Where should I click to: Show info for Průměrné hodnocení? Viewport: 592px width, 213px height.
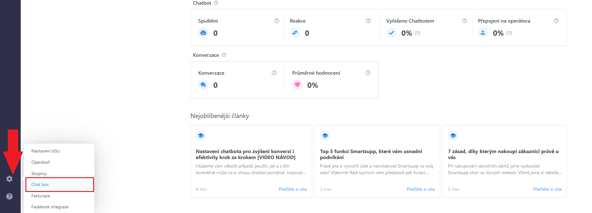pyautogui.click(x=368, y=73)
